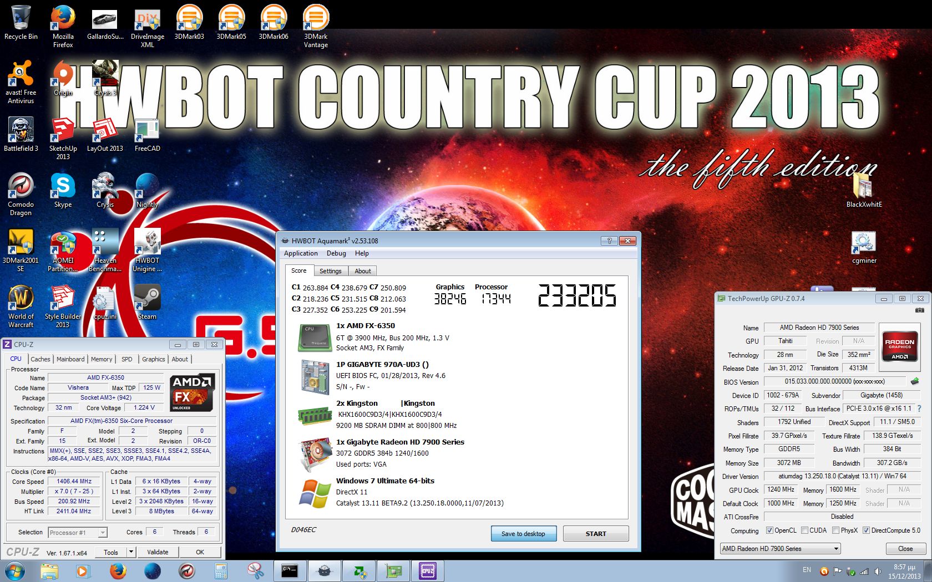Open the BlackXwhitE folder icon

click(864, 190)
